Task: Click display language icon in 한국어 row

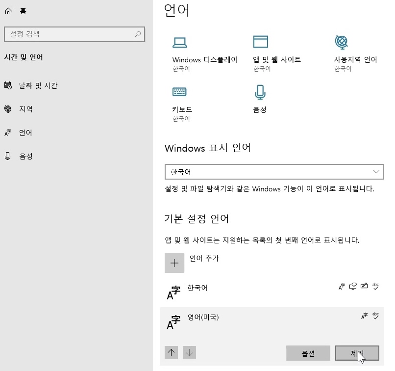Action: [x=342, y=286]
